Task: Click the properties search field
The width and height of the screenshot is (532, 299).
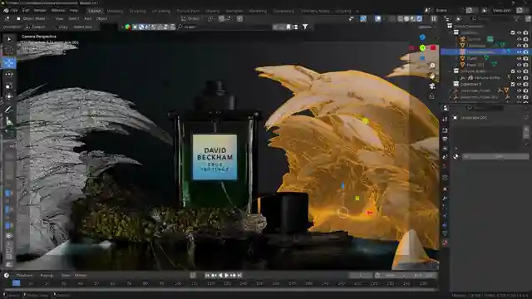Action: tap(485, 108)
